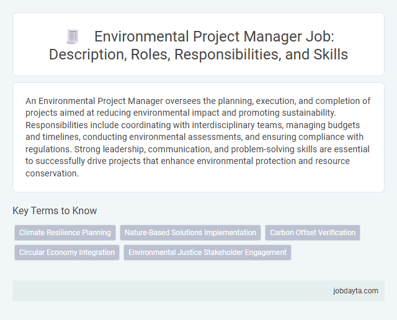Click the job description paragraph text
This screenshot has height=320, width=397.
tap(198, 137)
